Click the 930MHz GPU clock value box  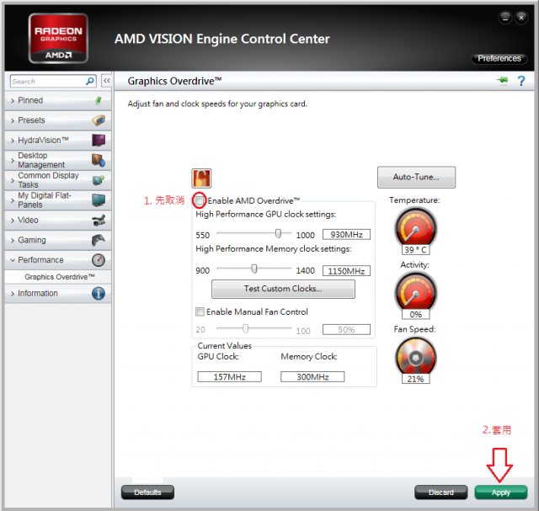[346, 234]
